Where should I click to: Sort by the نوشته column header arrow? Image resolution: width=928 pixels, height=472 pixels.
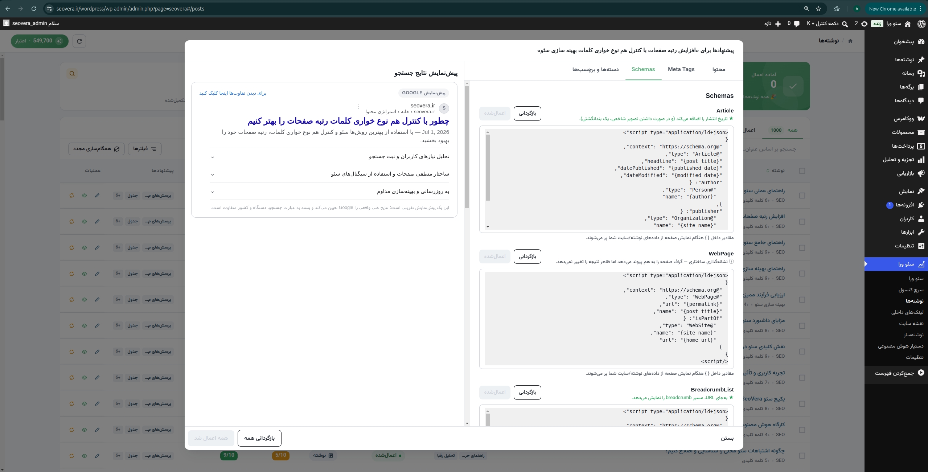click(768, 171)
